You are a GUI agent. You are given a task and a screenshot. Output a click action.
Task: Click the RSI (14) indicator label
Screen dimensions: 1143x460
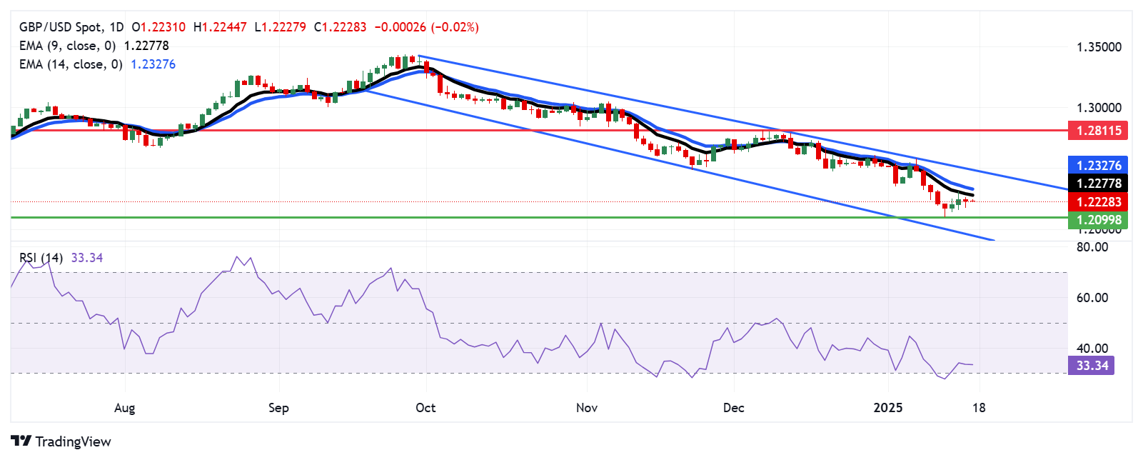(x=41, y=258)
